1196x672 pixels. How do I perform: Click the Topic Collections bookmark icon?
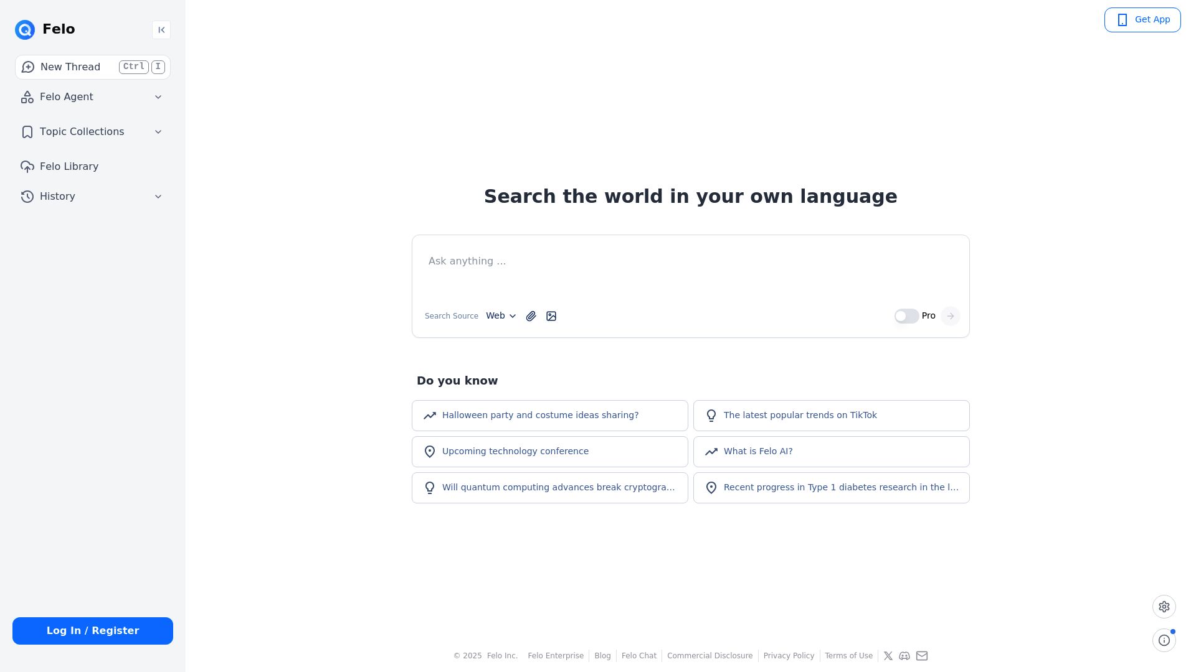(x=27, y=132)
